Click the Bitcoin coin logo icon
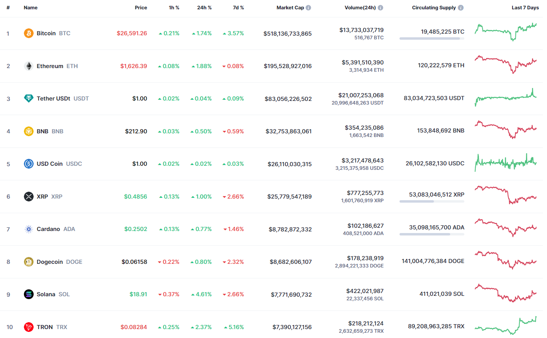The height and width of the screenshot is (338, 547). pyautogui.click(x=29, y=33)
